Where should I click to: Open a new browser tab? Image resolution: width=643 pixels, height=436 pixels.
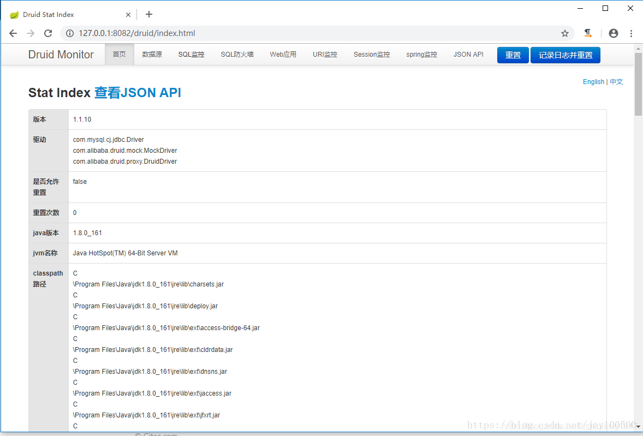coord(149,14)
